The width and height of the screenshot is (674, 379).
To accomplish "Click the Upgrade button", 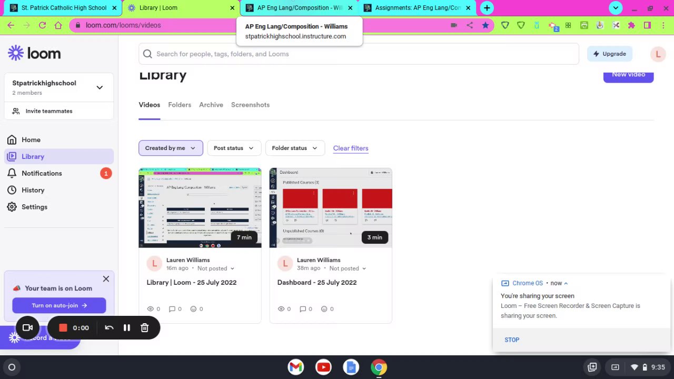I will pyautogui.click(x=609, y=54).
